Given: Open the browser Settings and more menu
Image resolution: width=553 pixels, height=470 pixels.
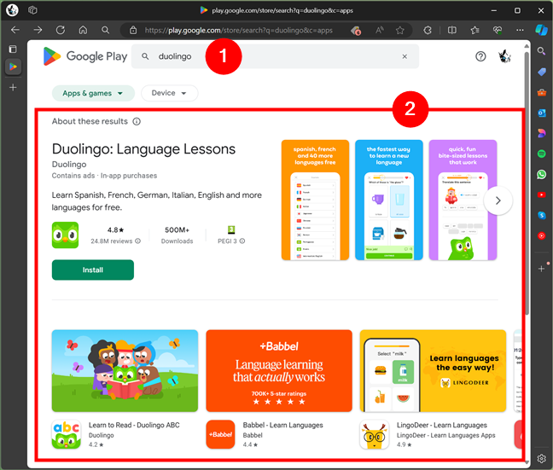Looking at the screenshot, I should 520,31.
